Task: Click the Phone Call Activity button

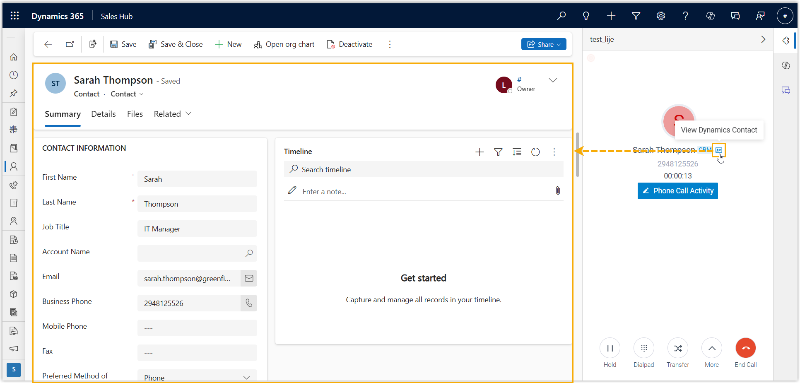Action: (677, 191)
